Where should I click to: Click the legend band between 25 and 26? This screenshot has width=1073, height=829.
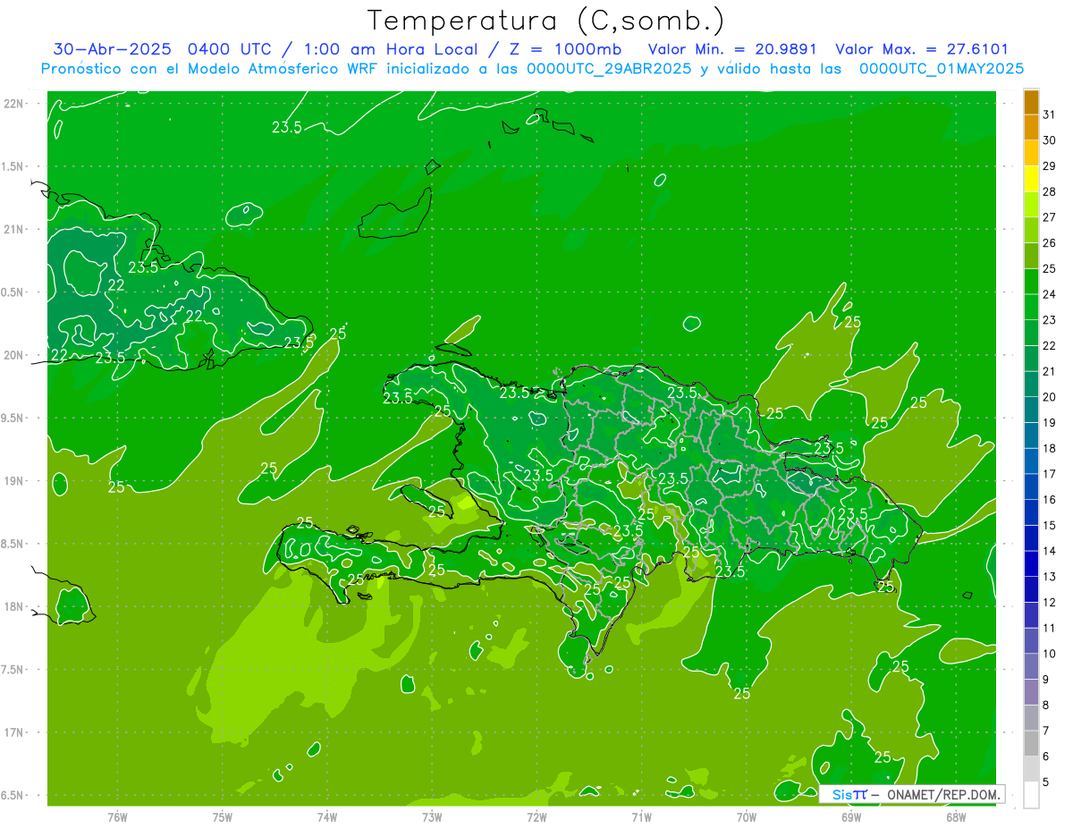point(1031,256)
